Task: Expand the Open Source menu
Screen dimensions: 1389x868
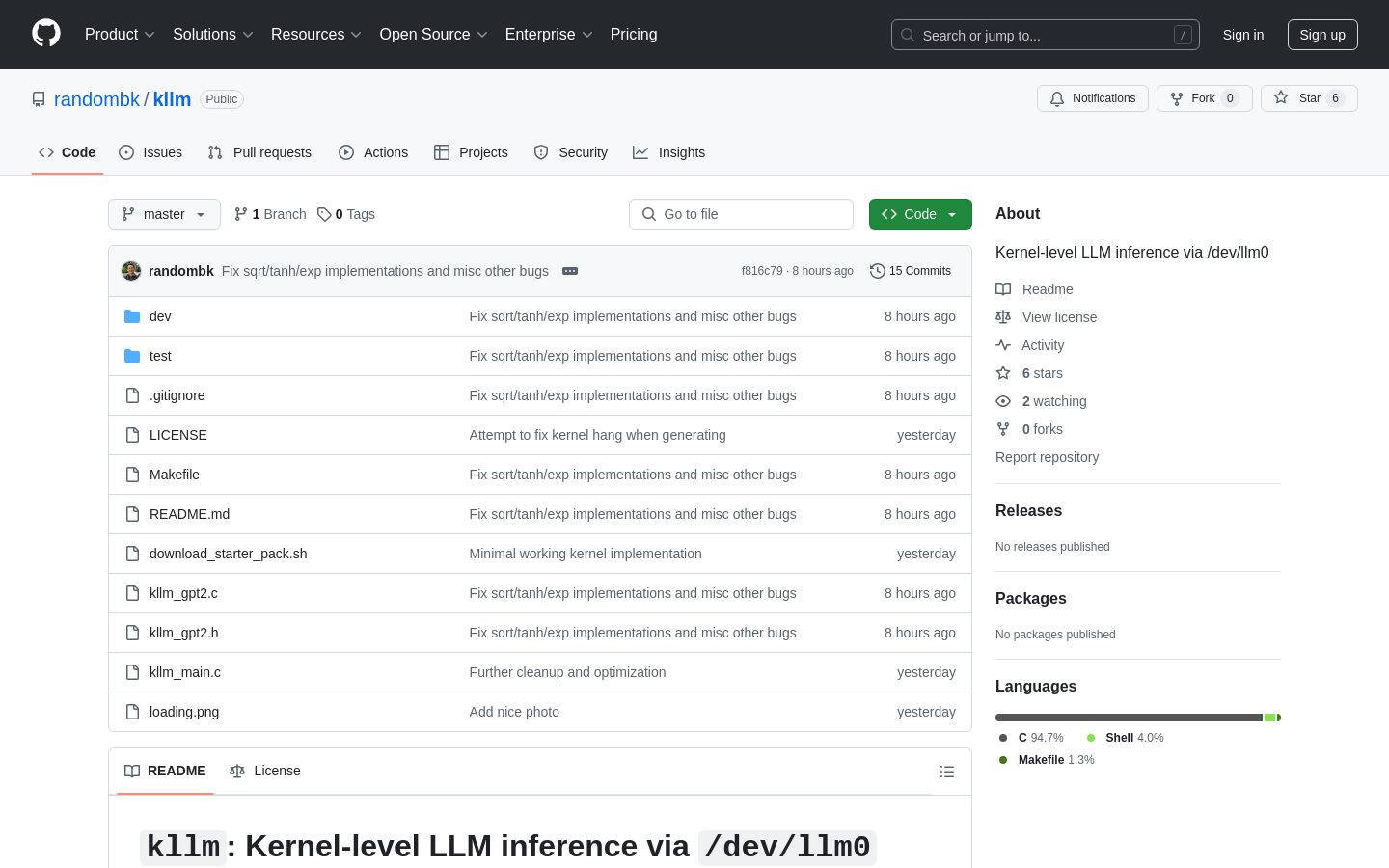Action: [x=434, y=35]
